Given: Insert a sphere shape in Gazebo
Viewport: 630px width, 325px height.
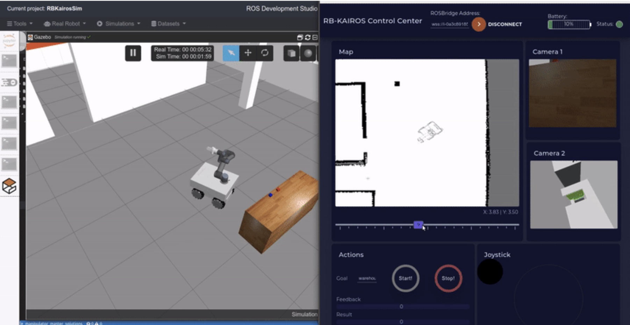Looking at the screenshot, I should click(308, 53).
